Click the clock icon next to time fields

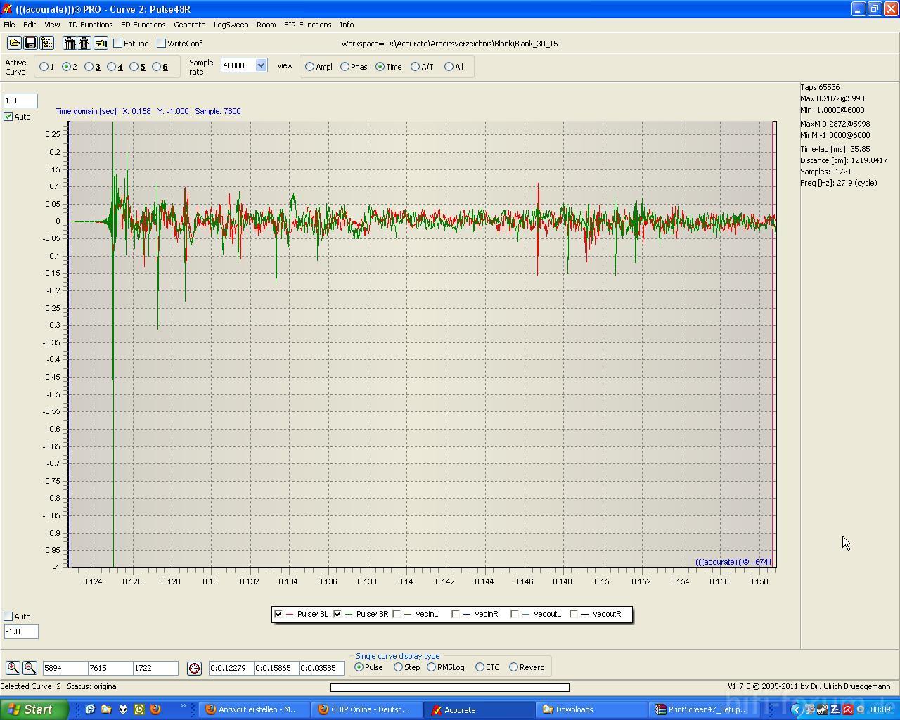pos(195,668)
